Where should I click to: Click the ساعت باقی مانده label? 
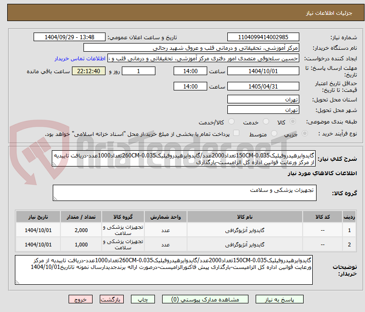coord(48,71)
